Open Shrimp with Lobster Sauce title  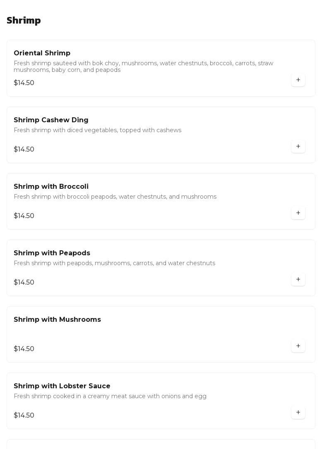(62, 386)
